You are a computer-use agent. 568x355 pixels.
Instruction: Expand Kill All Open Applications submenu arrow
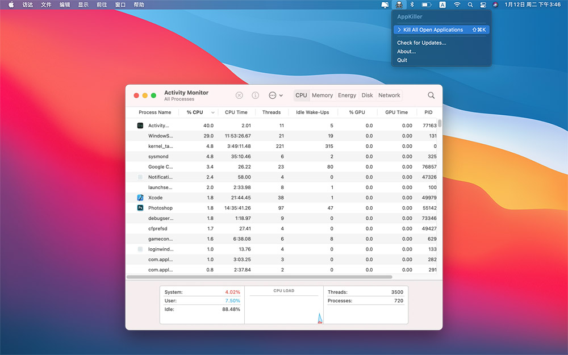(399, 30)
